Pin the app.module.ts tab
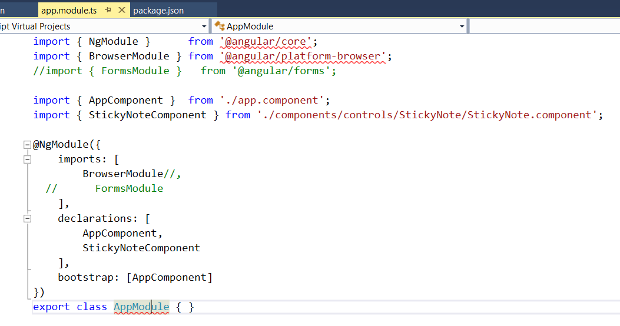 pos(108,10)
